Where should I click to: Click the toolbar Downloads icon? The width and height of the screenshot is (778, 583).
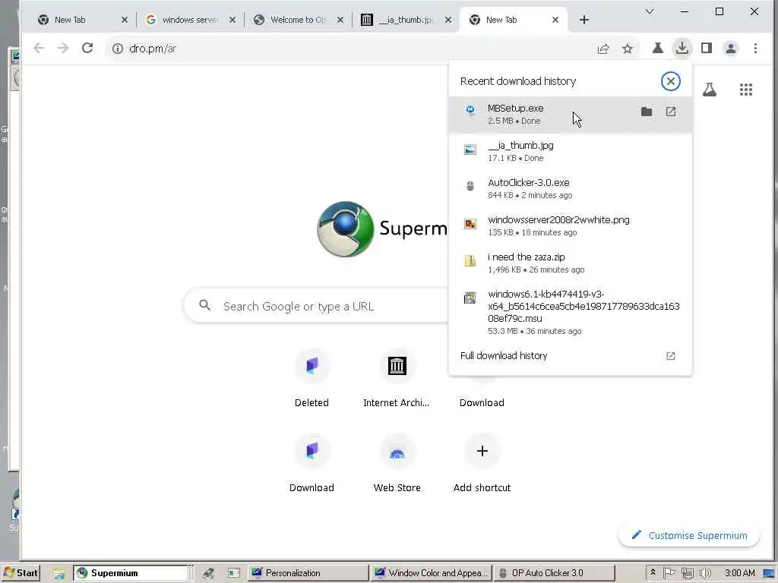point(682,48)
